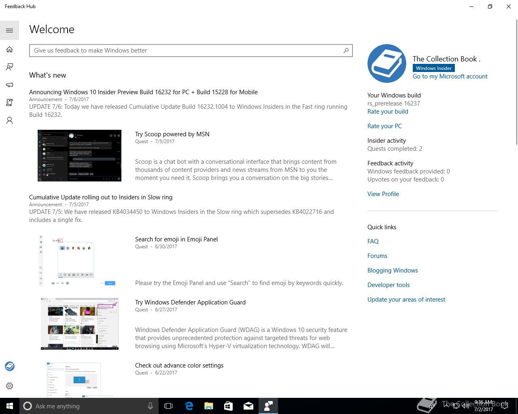Open Task View on taskbar
The height and width of the screenshot is (414, 518).
point(168,406)
